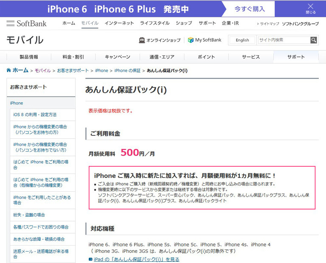Click the 500円/月 price text
Screen dimensions: 326x263
click(138, 153)
